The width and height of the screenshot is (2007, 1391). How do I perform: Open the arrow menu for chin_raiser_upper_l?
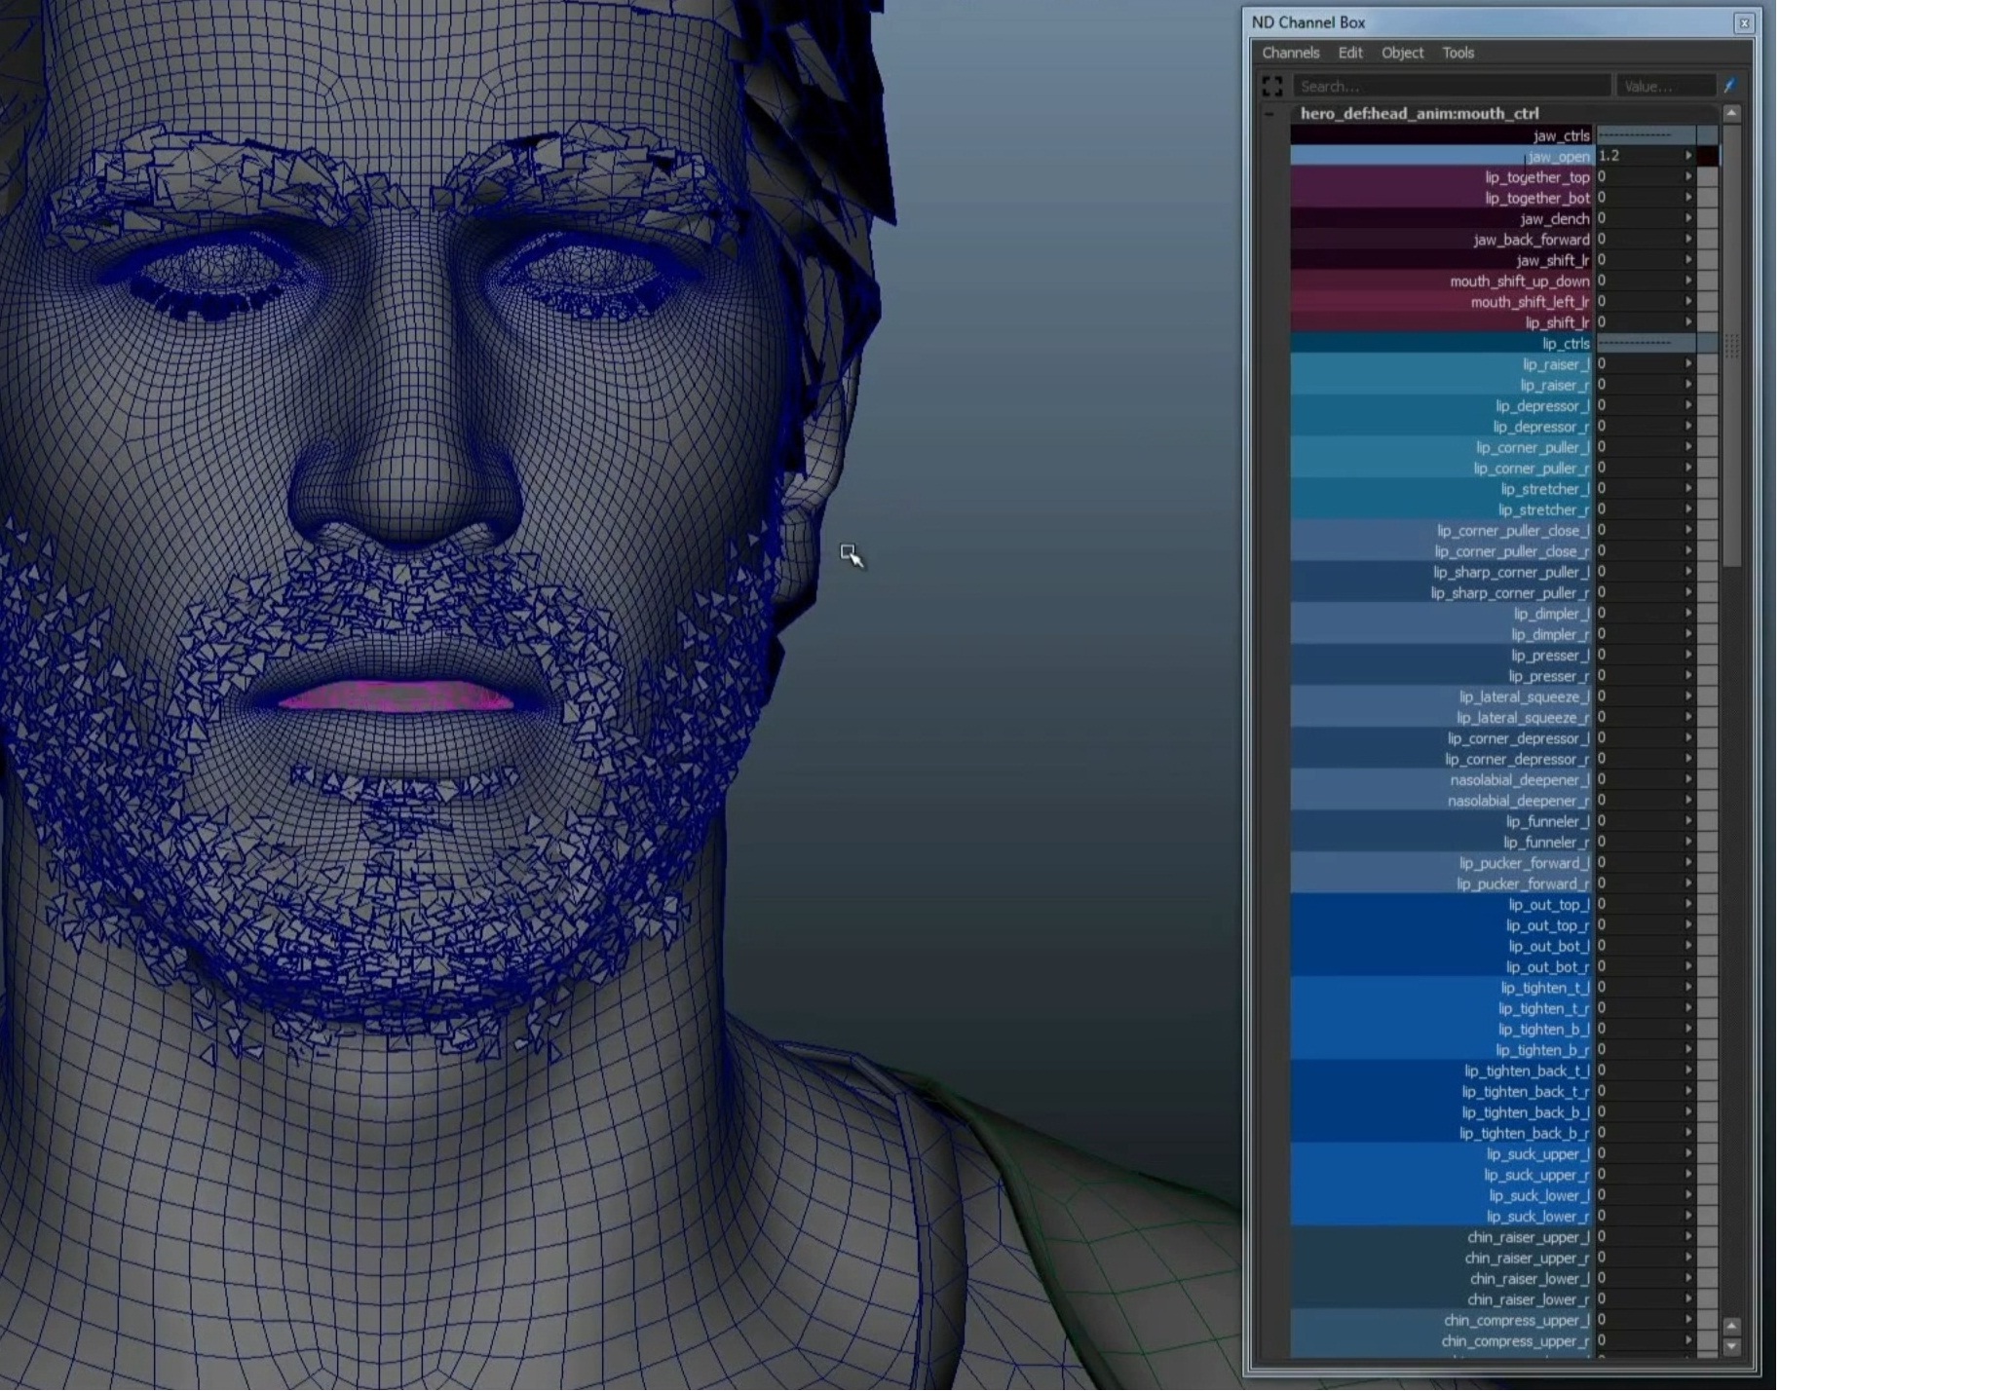pyautogui.click(x=1688, y=1236)
